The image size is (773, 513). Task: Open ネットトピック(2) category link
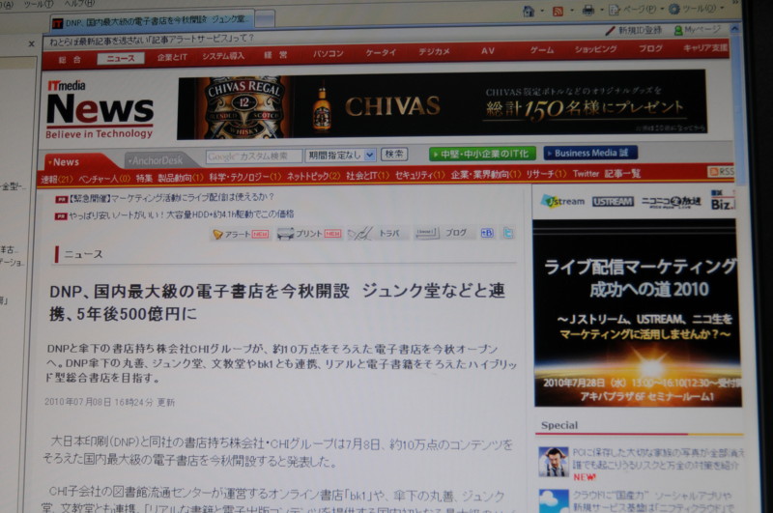[313, 176]
